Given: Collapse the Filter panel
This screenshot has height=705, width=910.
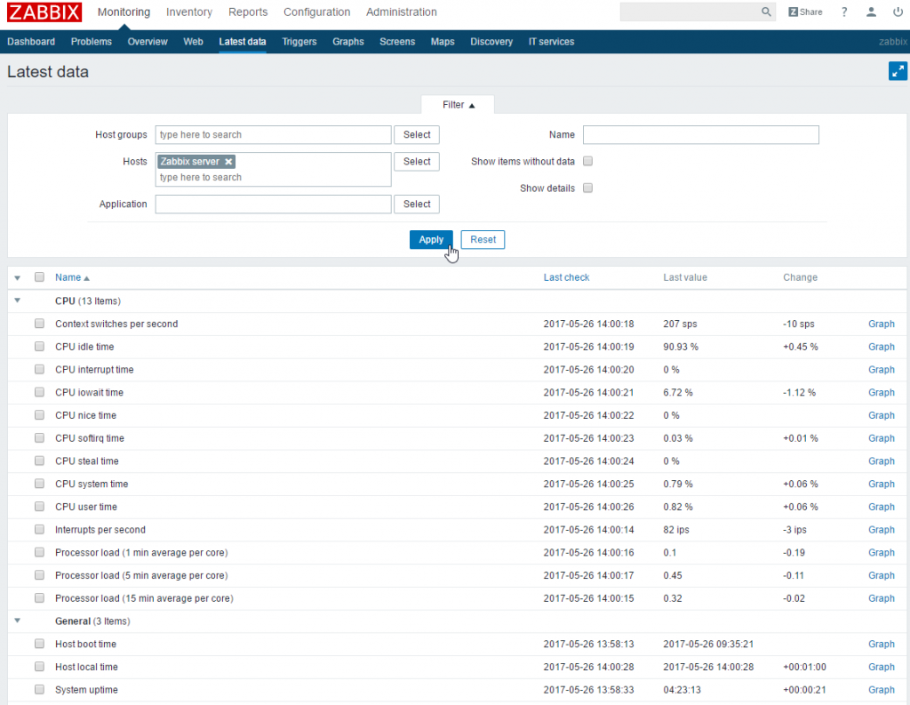Looking at the screenshot, I should (x=458, y=104).
